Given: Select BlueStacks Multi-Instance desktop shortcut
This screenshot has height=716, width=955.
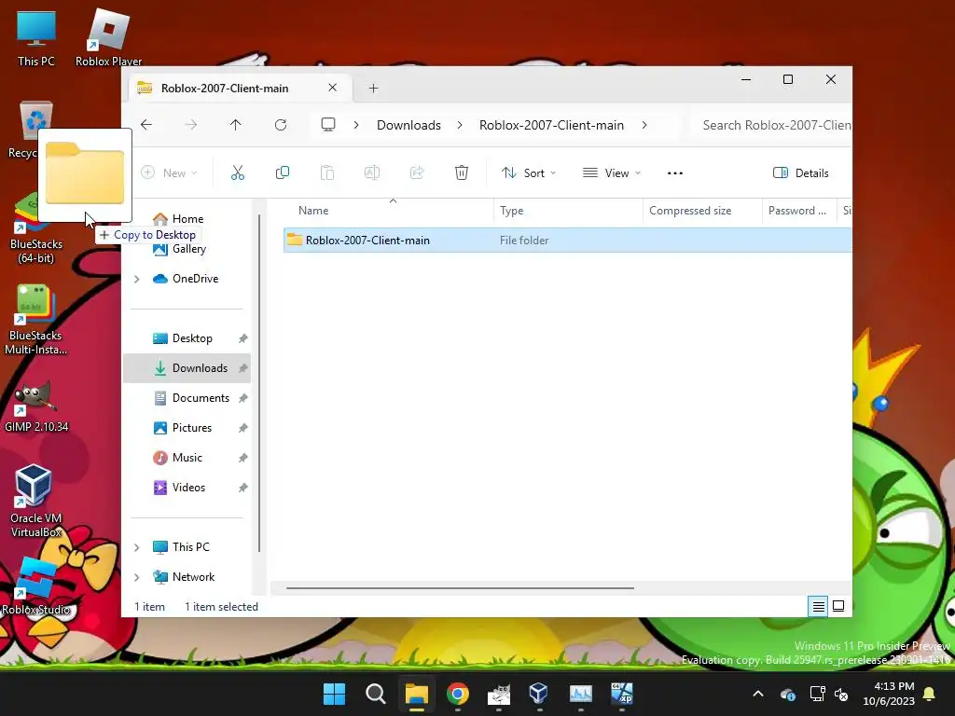Looking at the screenshot, I should (35, 320).
